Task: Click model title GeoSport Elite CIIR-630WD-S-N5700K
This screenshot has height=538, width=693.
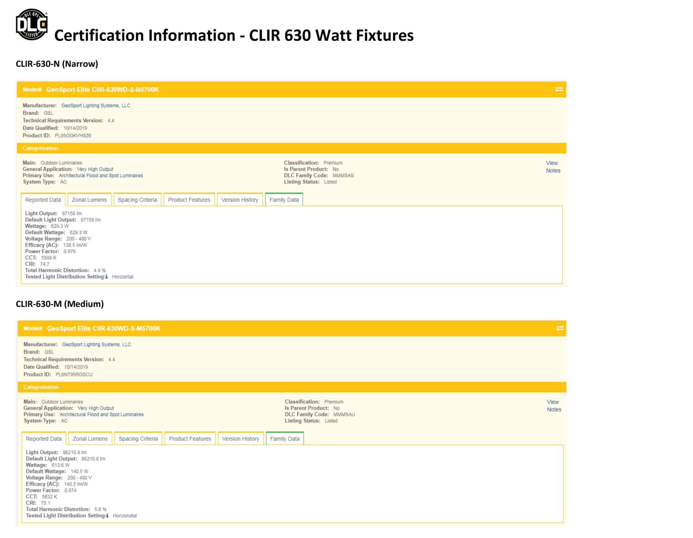Action: pyautogui.click(x=103, y=90)
